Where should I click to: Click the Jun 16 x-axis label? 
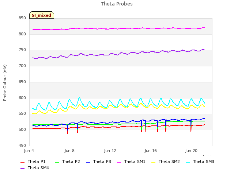[x=151, y=151]
